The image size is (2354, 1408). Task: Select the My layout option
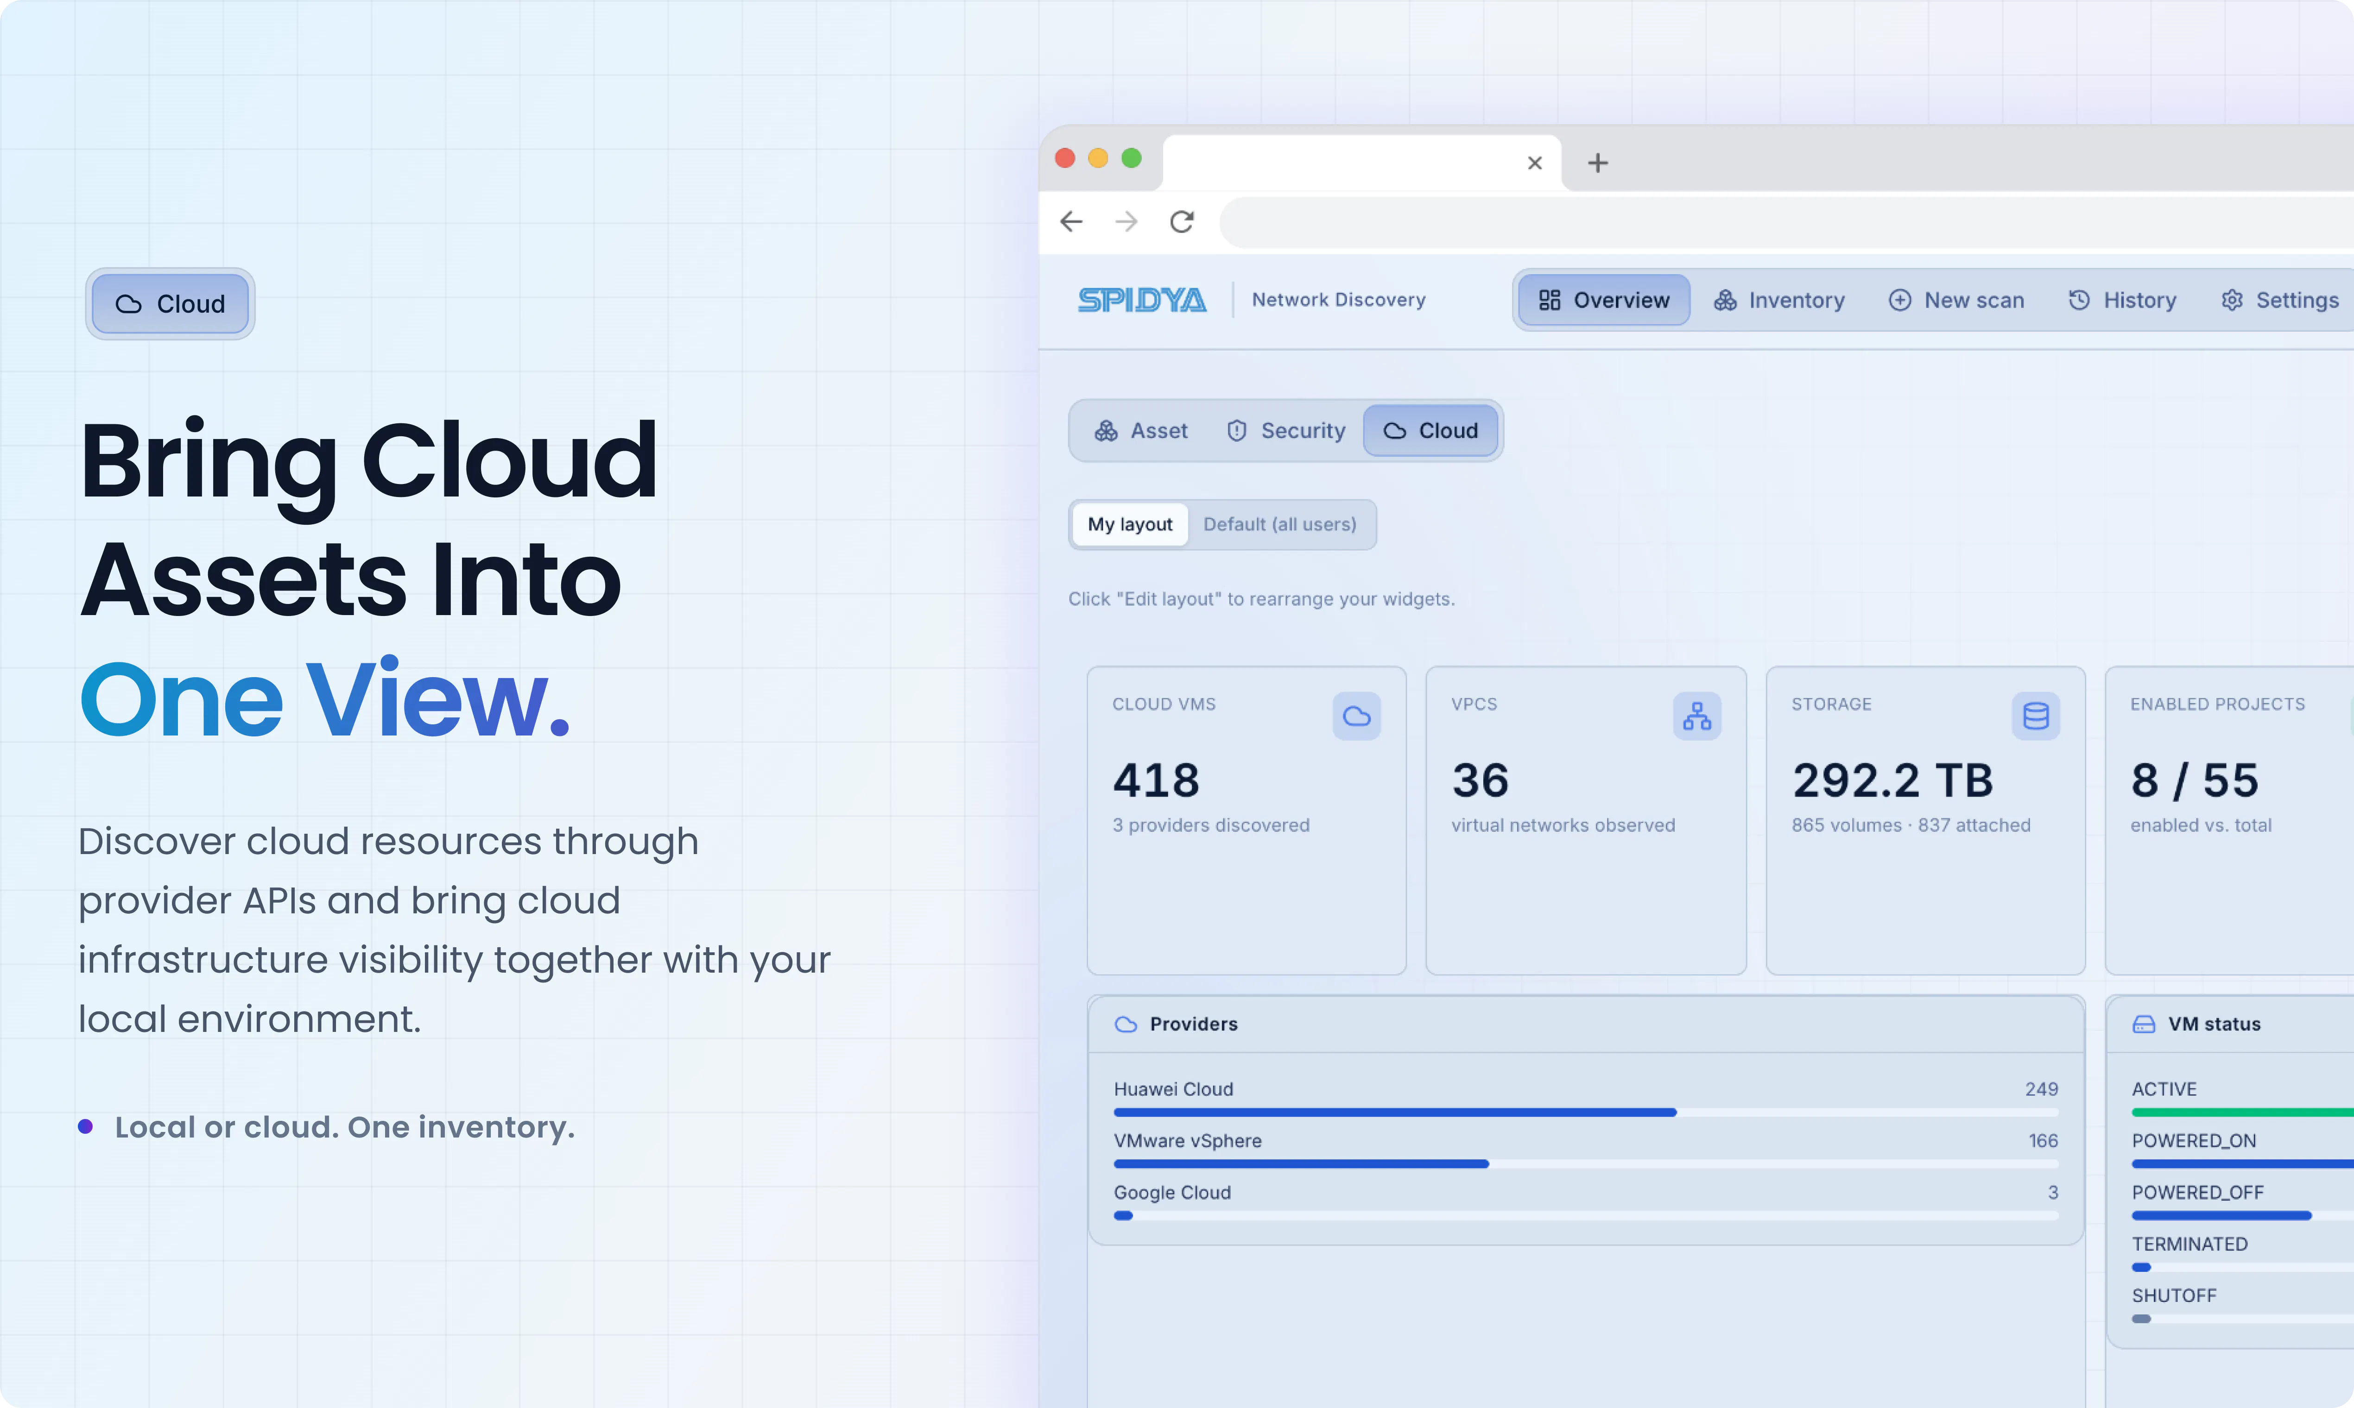1130,525
